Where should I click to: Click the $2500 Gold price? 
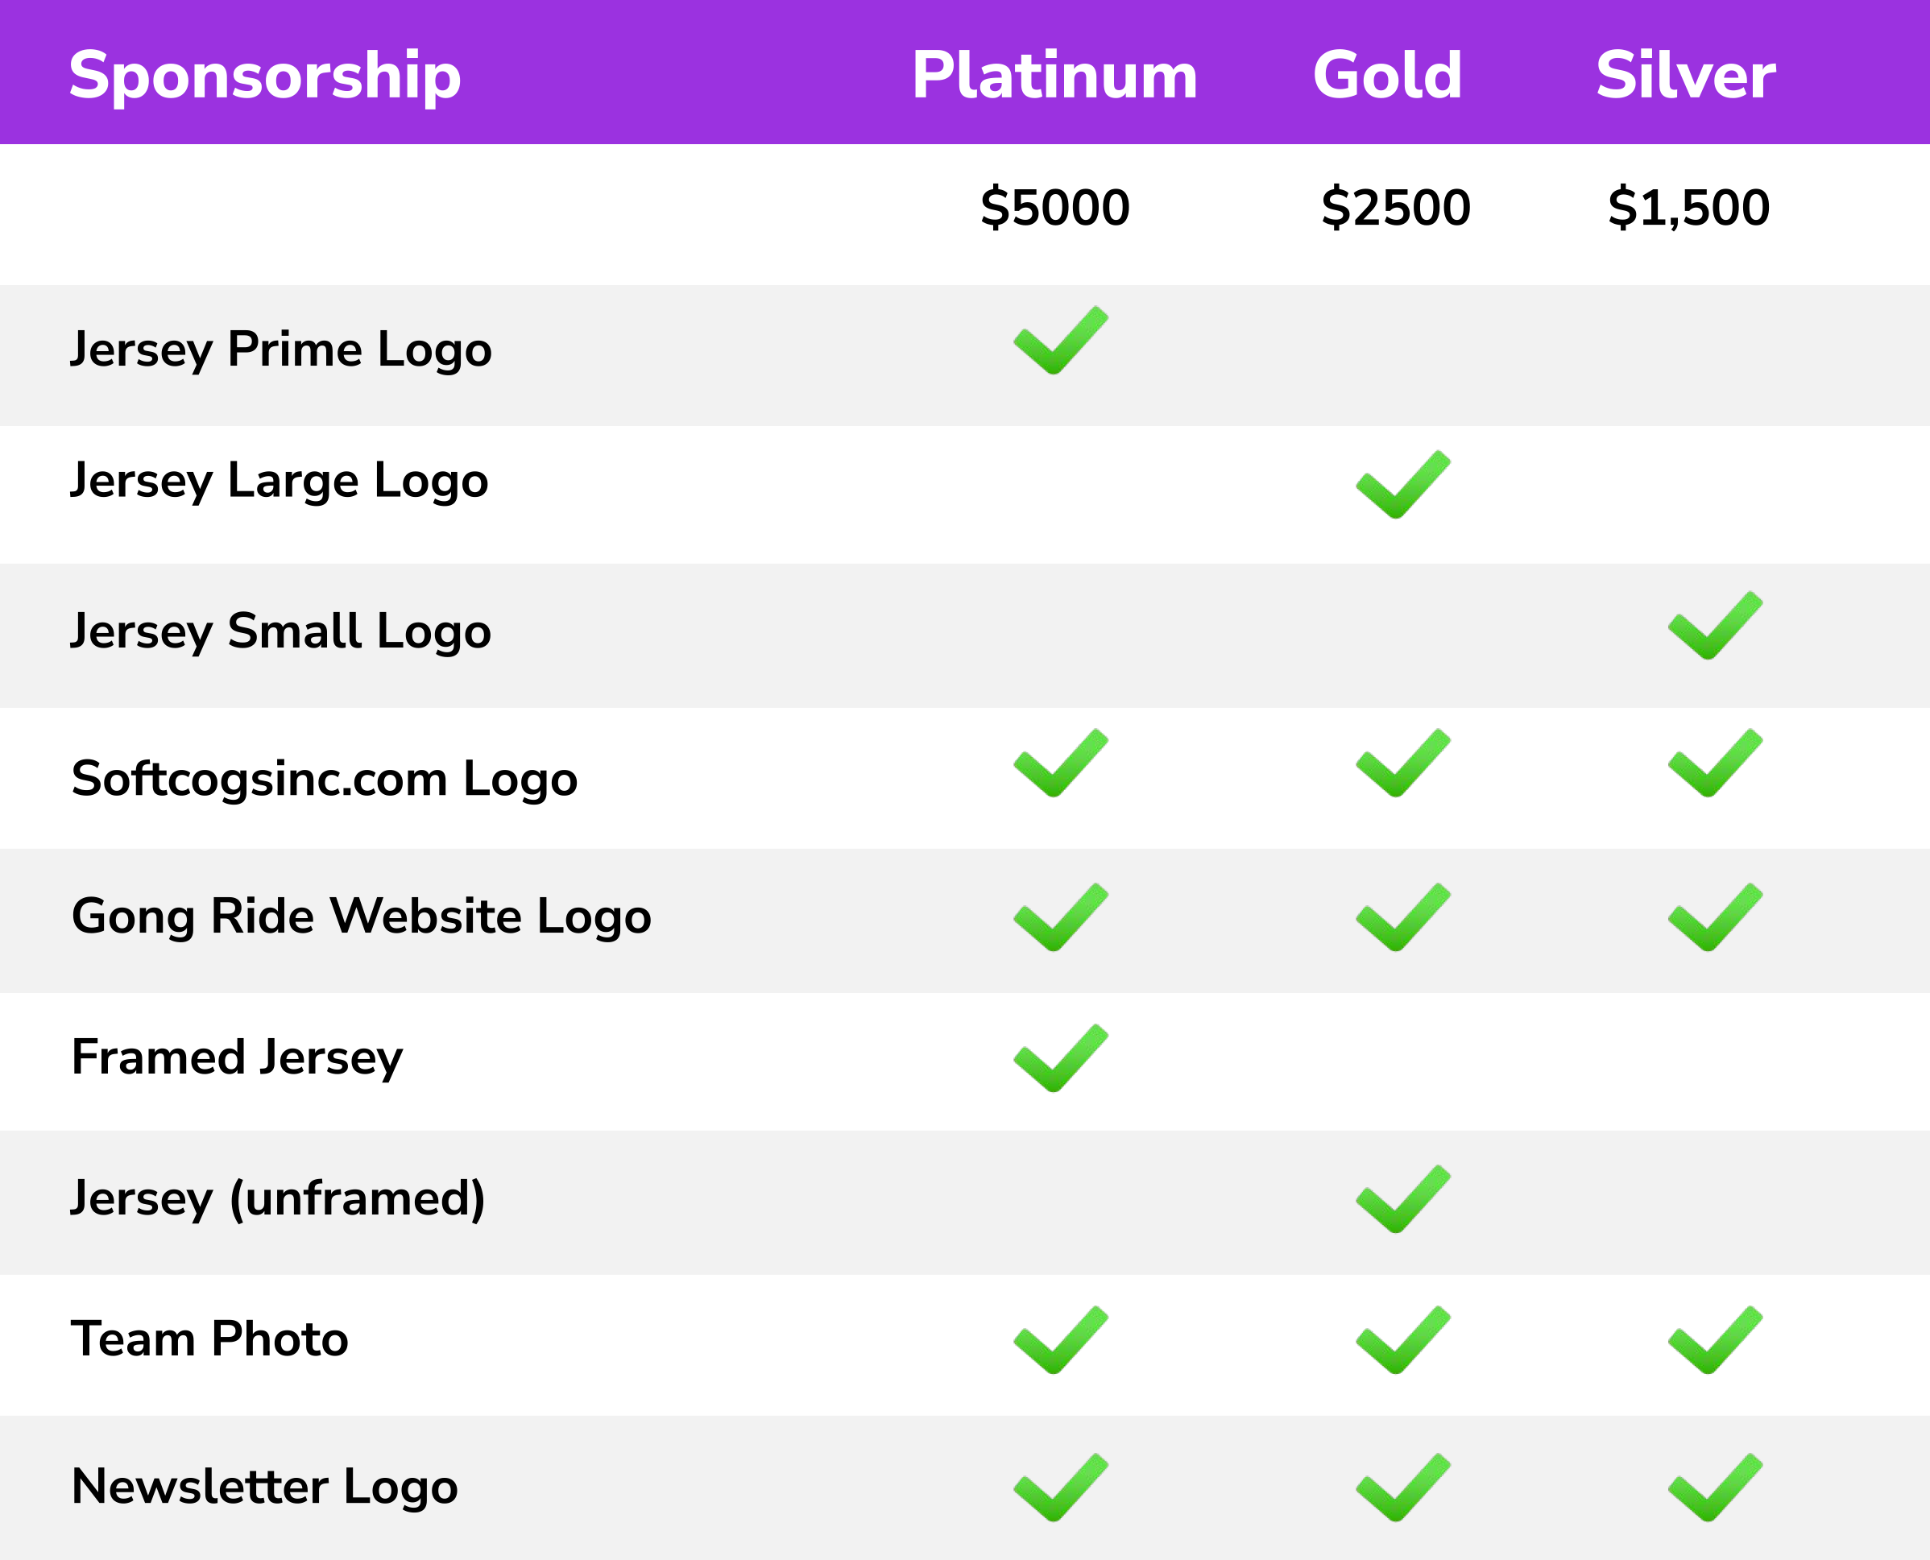tap(1396, 208)
